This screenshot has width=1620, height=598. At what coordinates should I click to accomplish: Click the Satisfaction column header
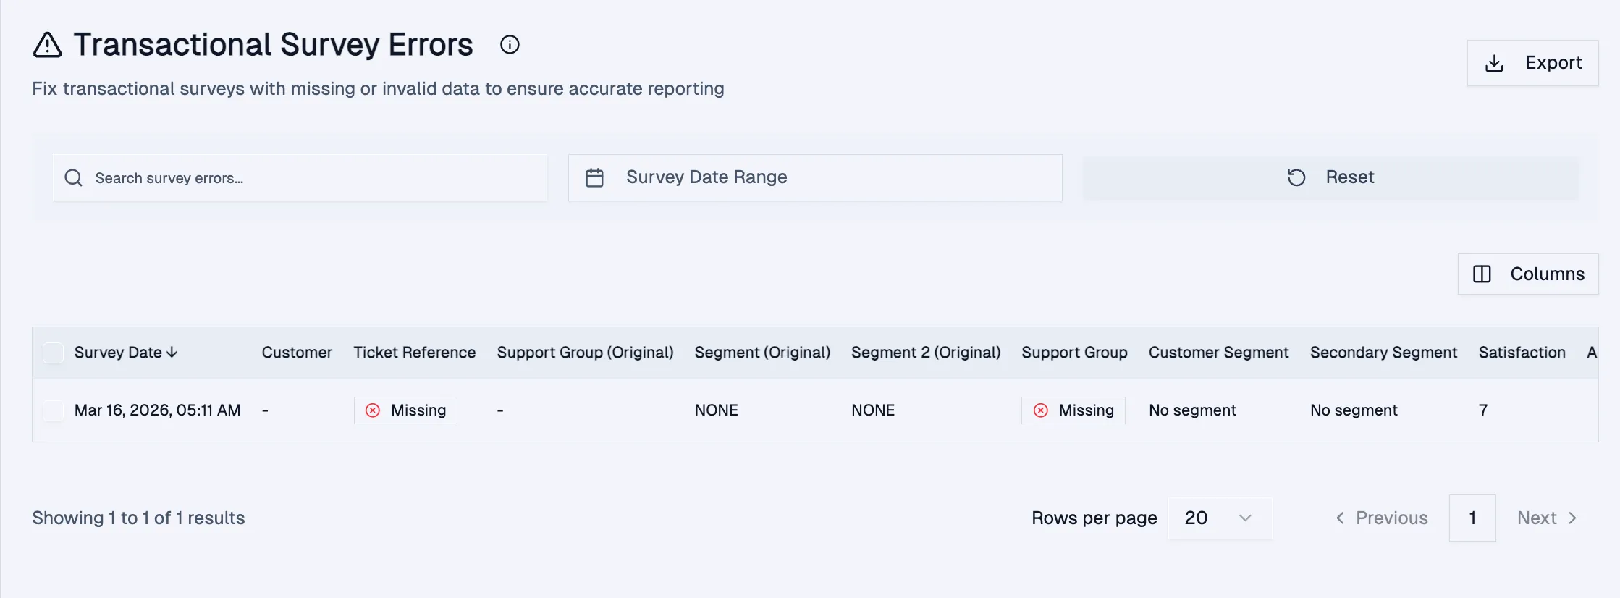pos(1522,353)
